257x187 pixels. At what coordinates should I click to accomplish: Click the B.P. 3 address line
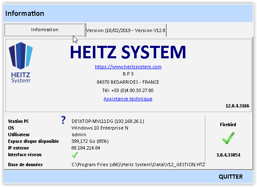(128, 74)
